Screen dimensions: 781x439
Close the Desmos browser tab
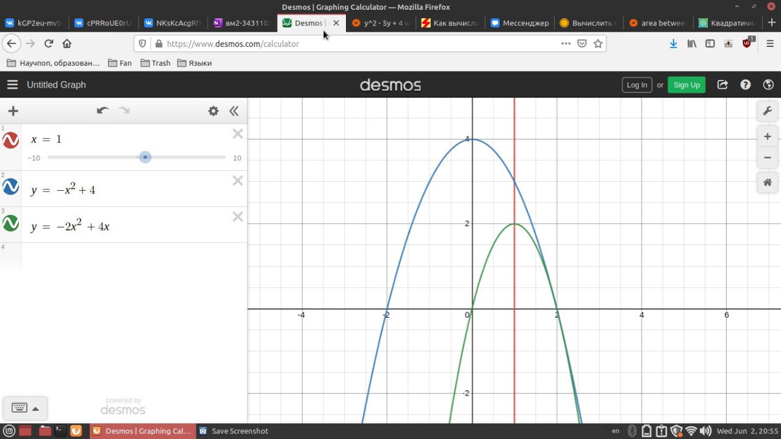[x=336, y=23]
